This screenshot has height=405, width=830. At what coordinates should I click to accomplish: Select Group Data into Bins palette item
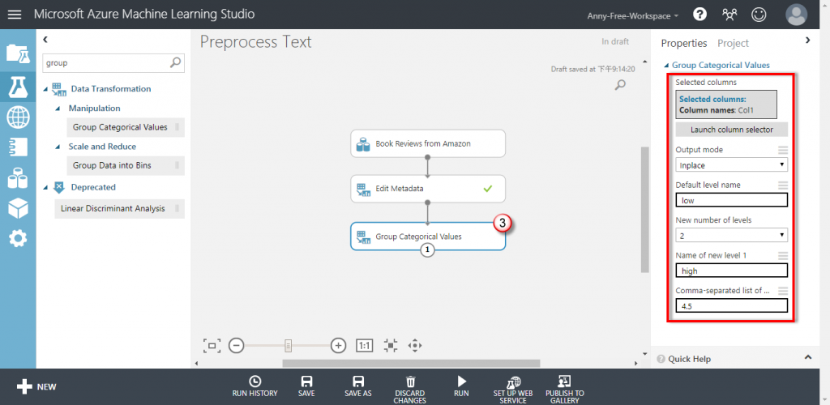point(126,165)
